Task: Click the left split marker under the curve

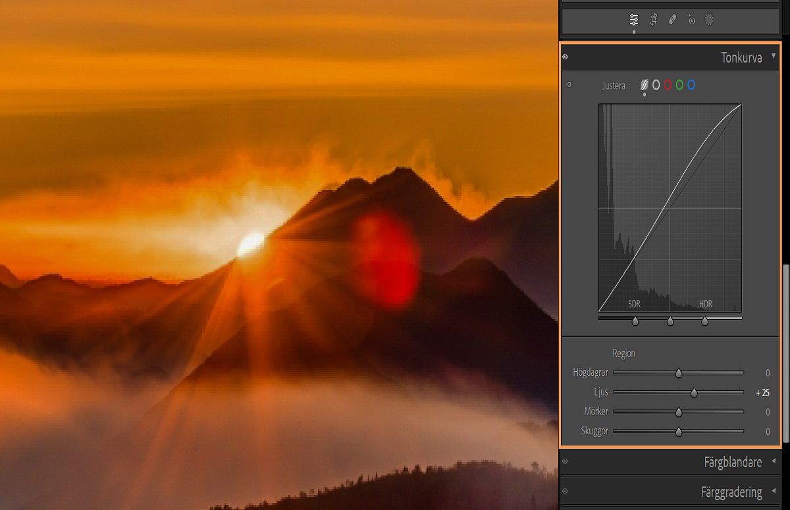Action: pos(635,321)
